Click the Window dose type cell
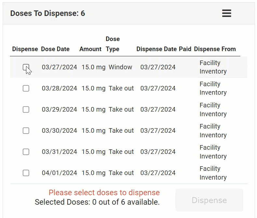Screen dimensions: 257x218 pyautogui.click(x=120, y=67)
